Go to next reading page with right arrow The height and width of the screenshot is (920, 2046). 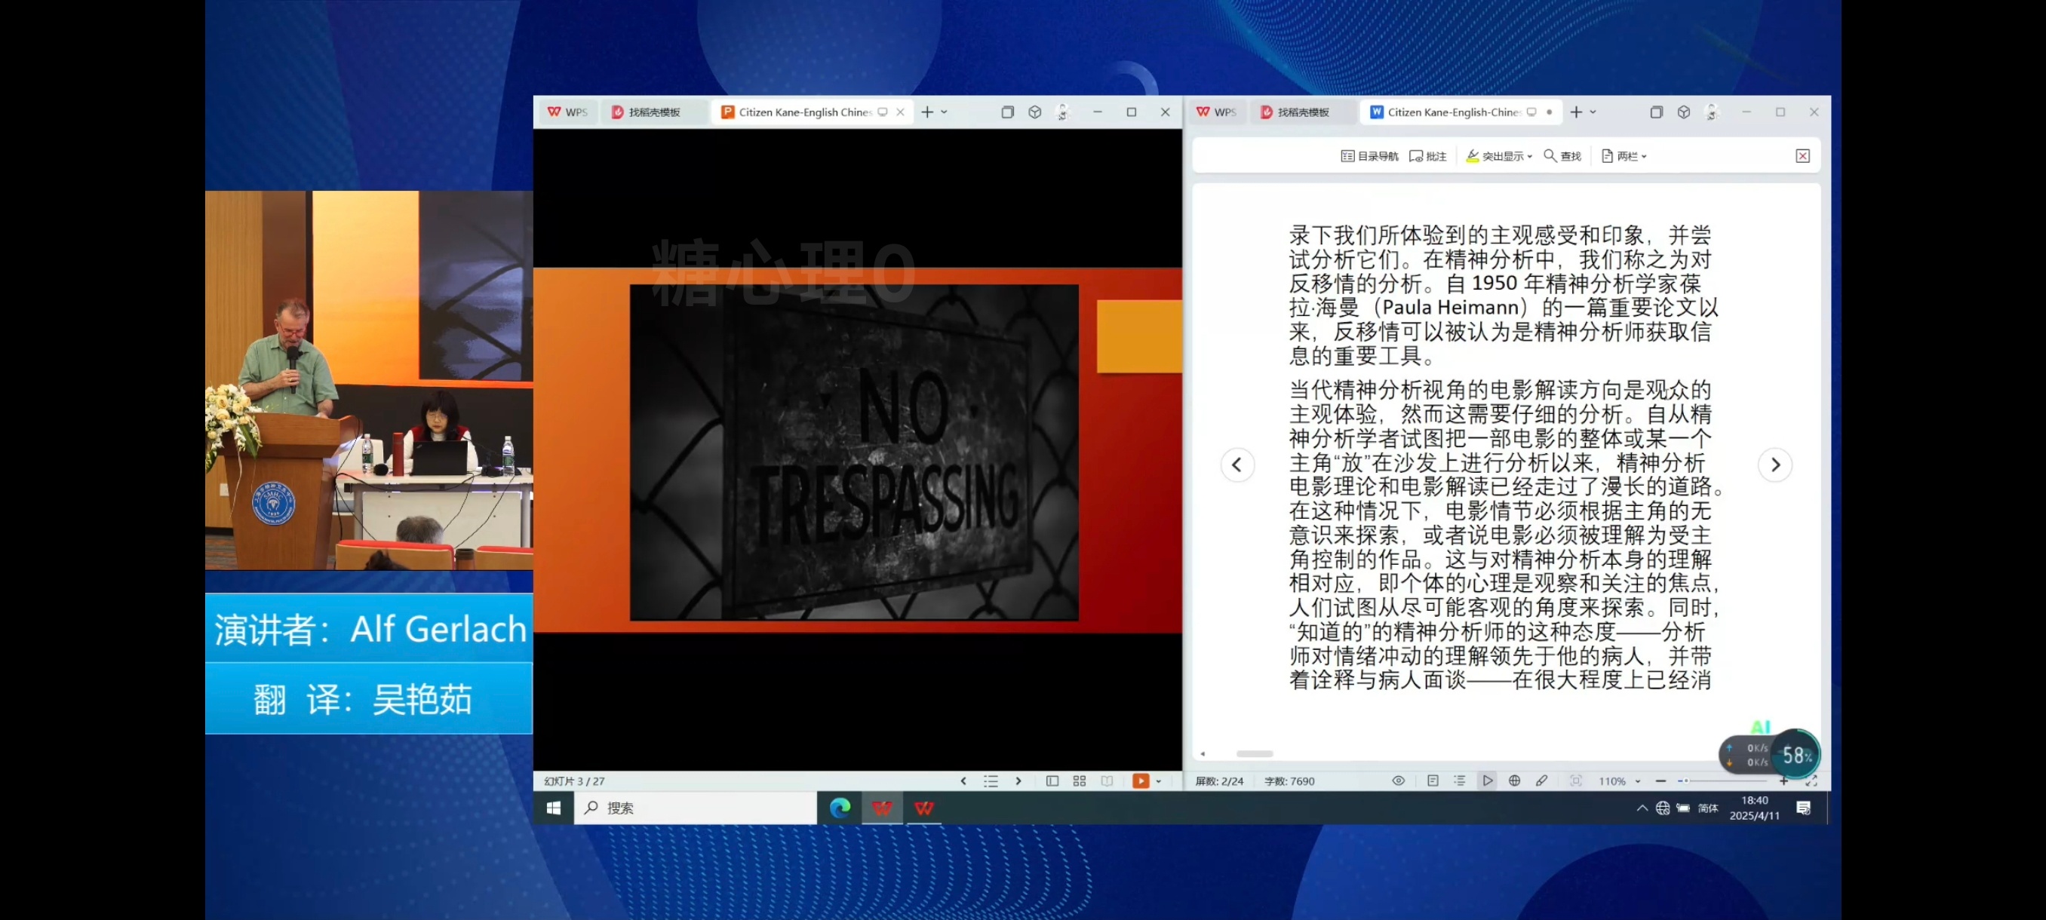[1774, 465]
